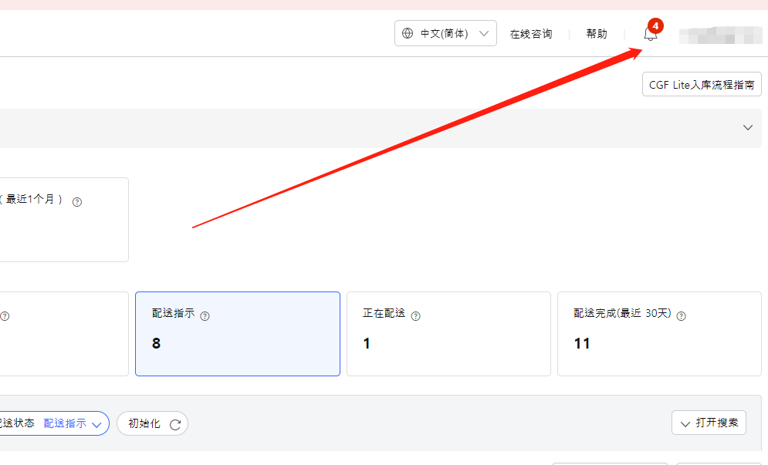This screenshot has height=465, width=768.
Task: Click the 打开搜索 button
Action: [709, 423]
